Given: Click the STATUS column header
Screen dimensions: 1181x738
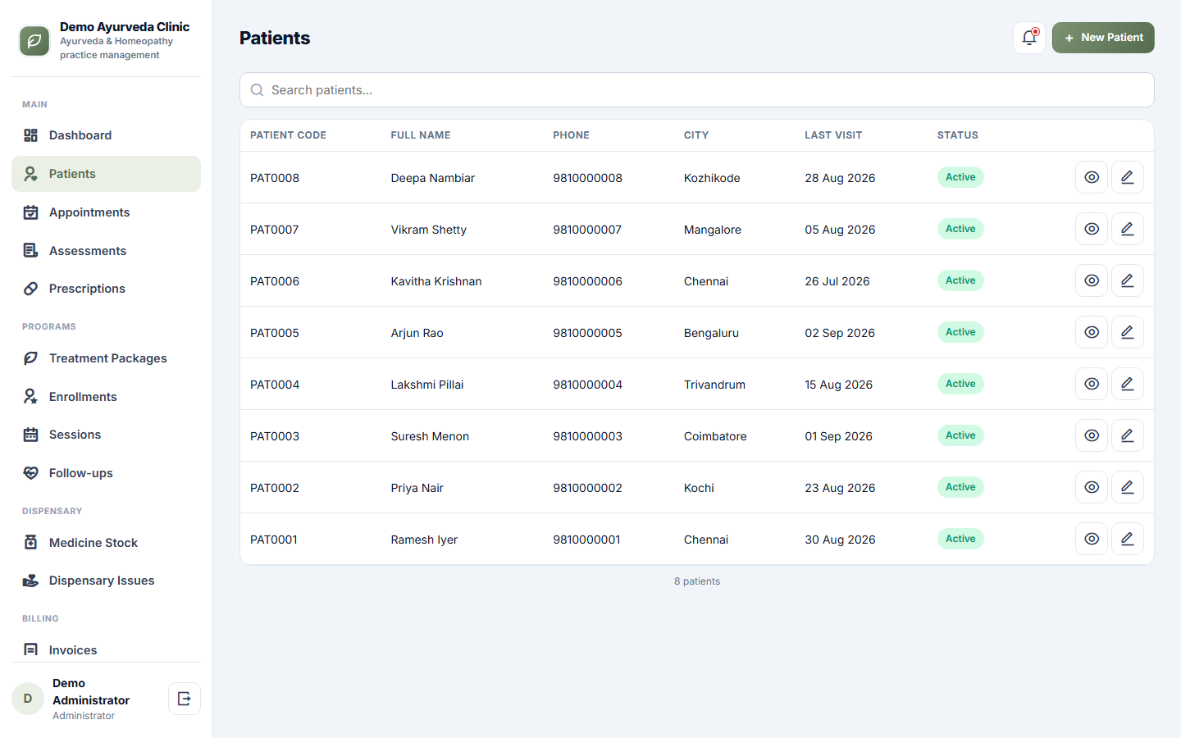Looking at the screenshot, I should tap(958, 135).
